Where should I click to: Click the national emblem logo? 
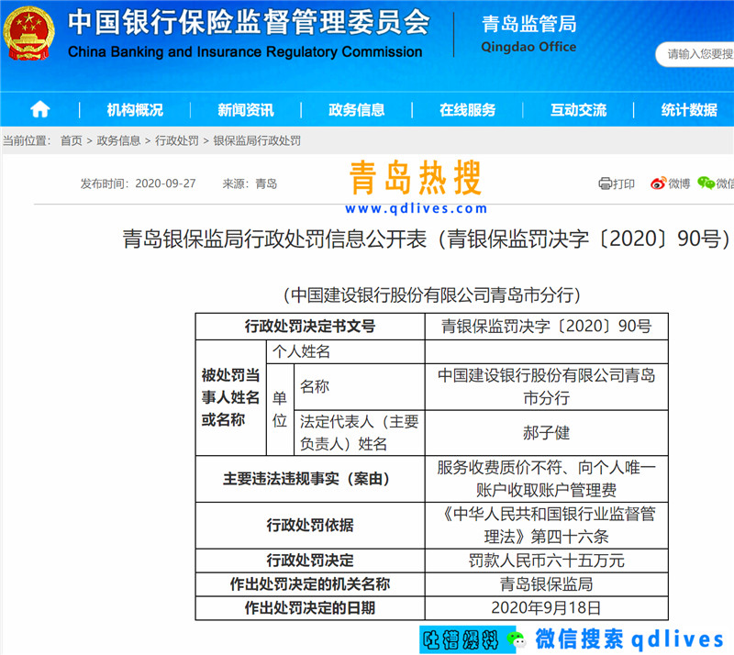pos(28,33)
